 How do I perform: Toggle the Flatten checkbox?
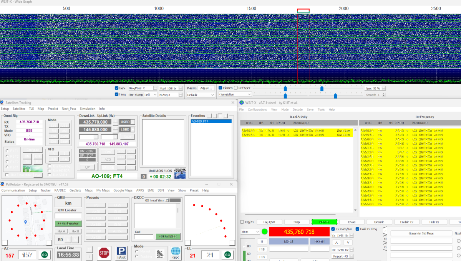(221, 88)
